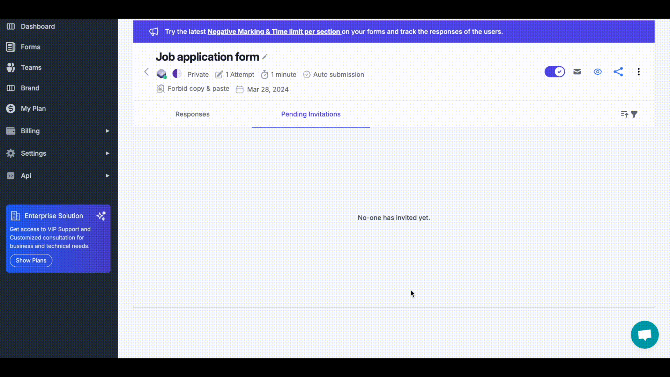Click the Brand icon in the sidebar
Image resolution: width=670 pixels, height=377 pixels.
(11, 88)
